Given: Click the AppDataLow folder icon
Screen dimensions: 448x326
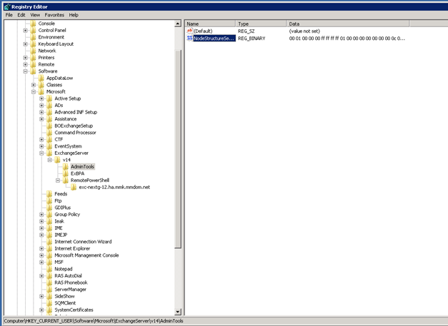Looking at the screenshot, I should click(41, 78).
